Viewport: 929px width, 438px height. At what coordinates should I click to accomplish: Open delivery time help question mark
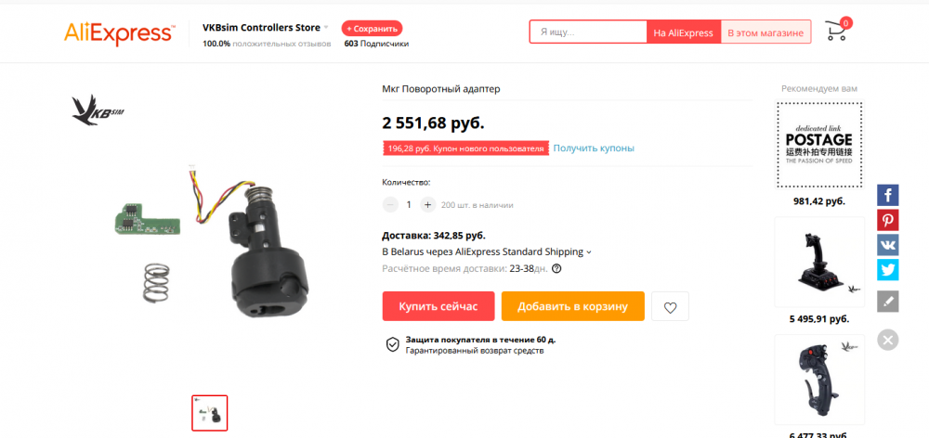point(556,269)
